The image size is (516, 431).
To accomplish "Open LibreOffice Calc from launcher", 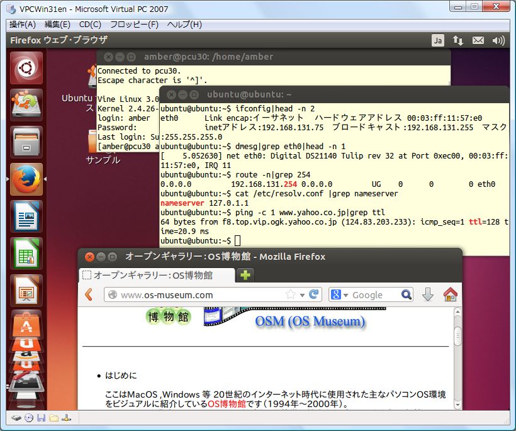I will (26, 254).
